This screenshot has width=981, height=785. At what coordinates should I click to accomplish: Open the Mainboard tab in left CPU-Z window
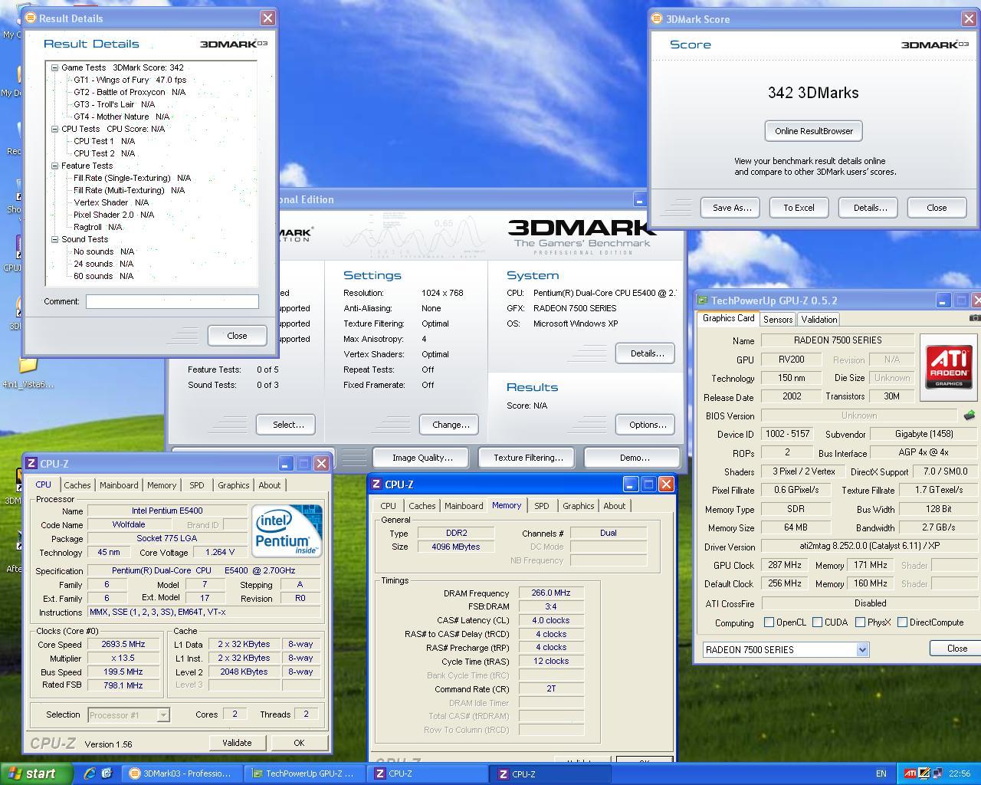coord(119,485)
